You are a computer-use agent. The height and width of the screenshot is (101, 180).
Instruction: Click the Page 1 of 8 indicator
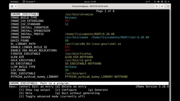coord(105,11)
